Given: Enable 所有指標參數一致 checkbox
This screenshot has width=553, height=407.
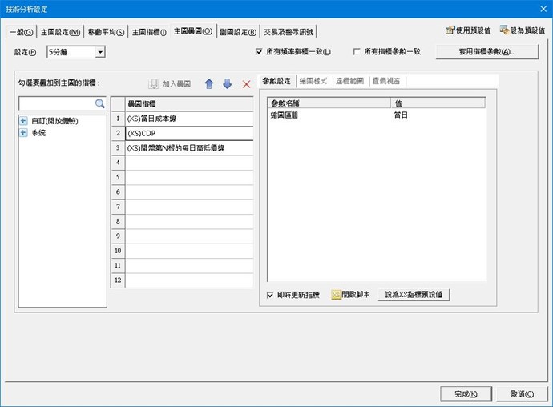Looking at the screenshot, I should coord(357,52).
